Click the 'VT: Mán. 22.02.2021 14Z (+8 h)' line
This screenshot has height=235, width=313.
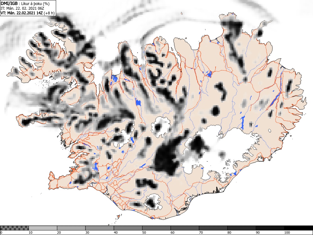tap(28, 13)
